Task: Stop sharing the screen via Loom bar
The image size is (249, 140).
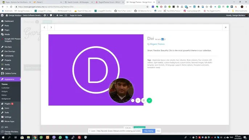Action: (149, 131)
